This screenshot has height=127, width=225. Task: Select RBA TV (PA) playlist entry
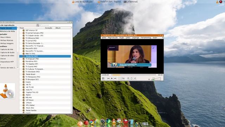click(45, 54)
